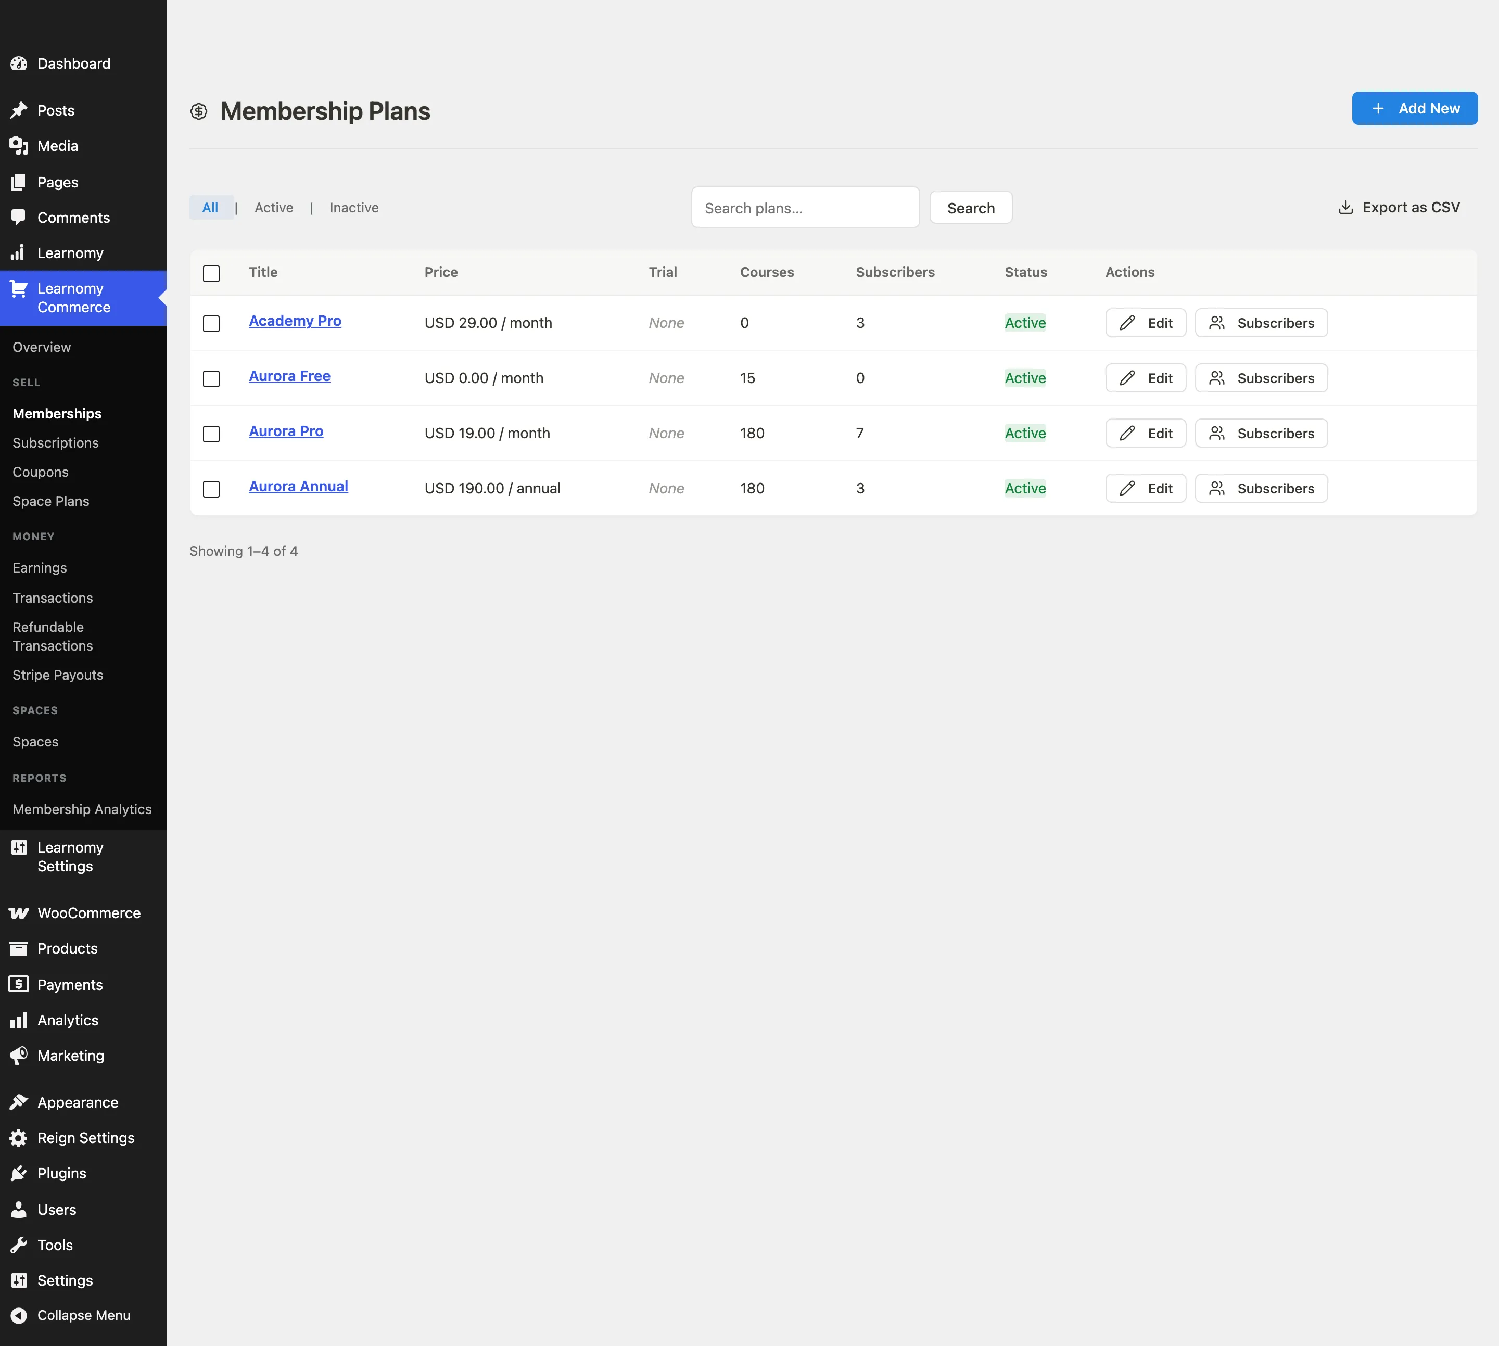The height and width of the screenshot is (1346, 1499).
Task: Click the Marketing megaphone icon
Action: (19, 1056)
